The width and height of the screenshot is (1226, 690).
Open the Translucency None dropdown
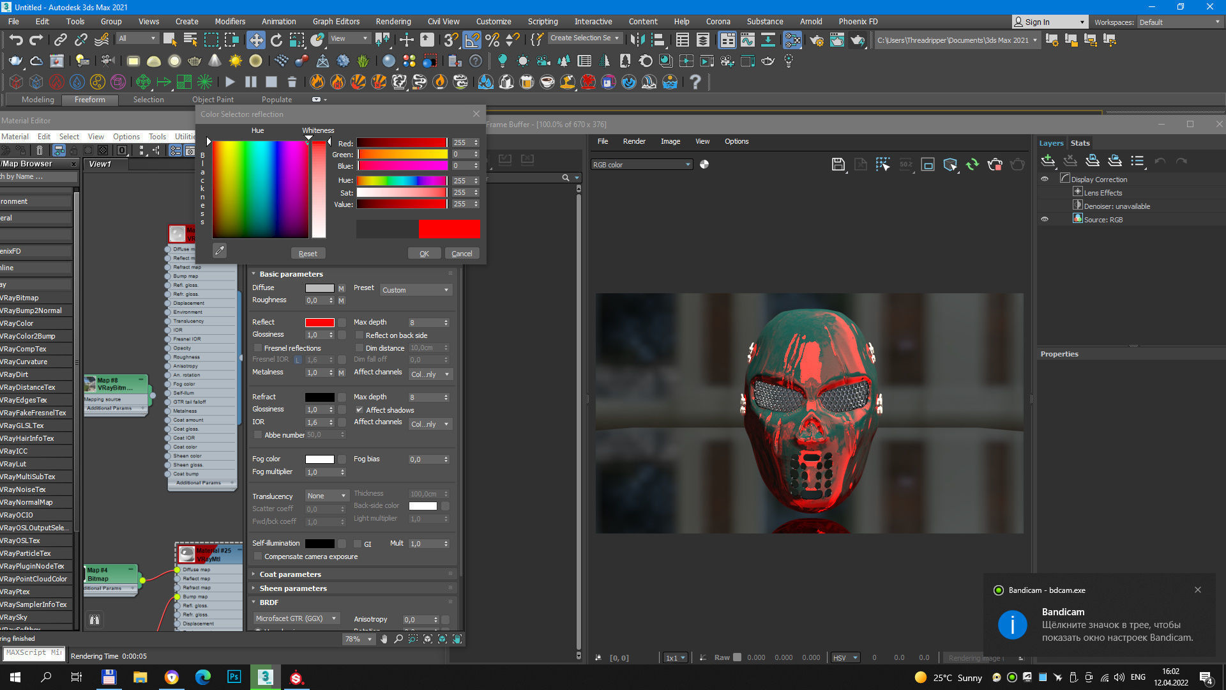click(326, 496)
